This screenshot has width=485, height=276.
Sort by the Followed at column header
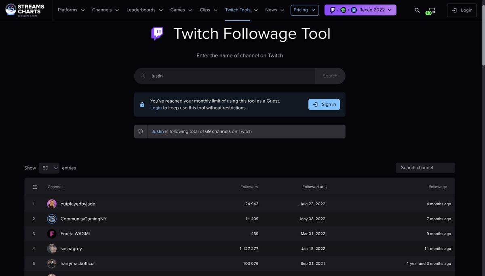coord(315,187)
